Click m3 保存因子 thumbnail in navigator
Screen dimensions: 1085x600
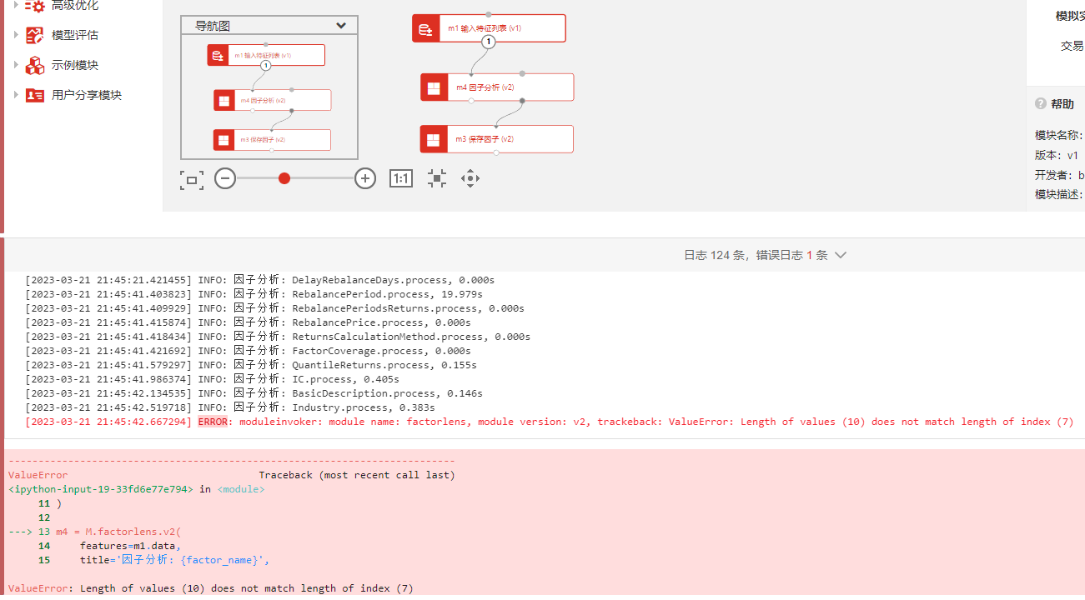coord(272,139)
